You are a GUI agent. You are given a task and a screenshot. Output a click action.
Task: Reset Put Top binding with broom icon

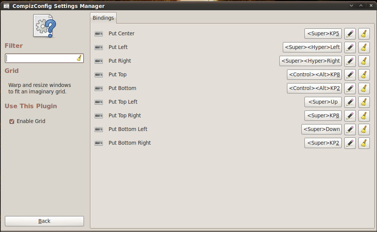364,75
